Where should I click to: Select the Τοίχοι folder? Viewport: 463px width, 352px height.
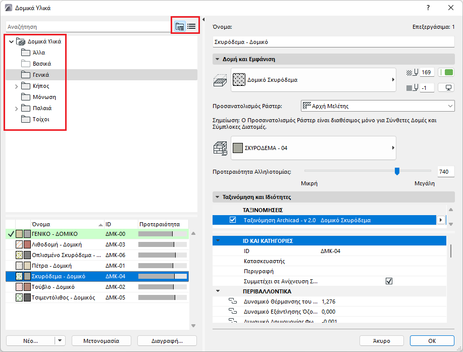41,119
